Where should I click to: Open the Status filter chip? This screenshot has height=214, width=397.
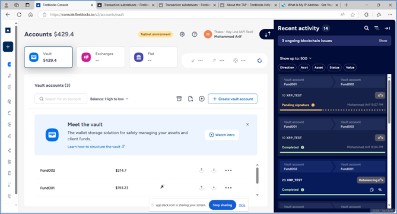pyautogui.click(x=334, y=67)
